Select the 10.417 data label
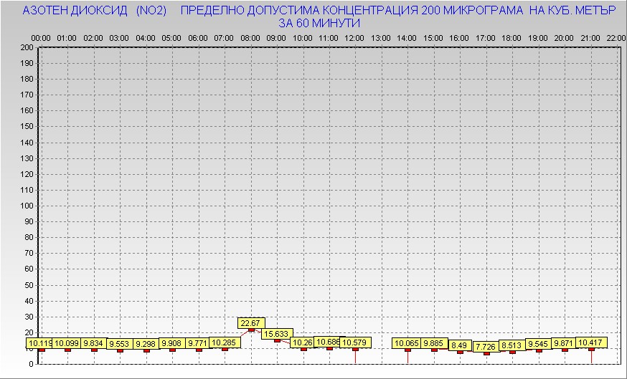This screenshot has height=379, width=627. coord(591,342)
